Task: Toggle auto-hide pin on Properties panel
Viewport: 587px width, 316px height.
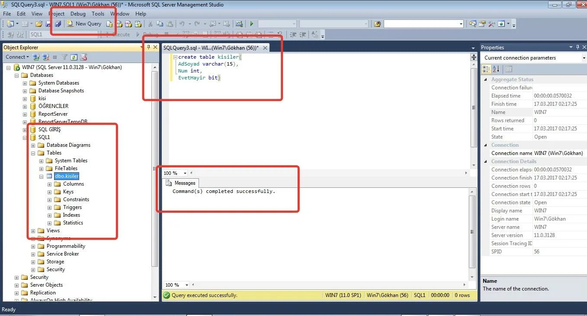Action: 577,47
